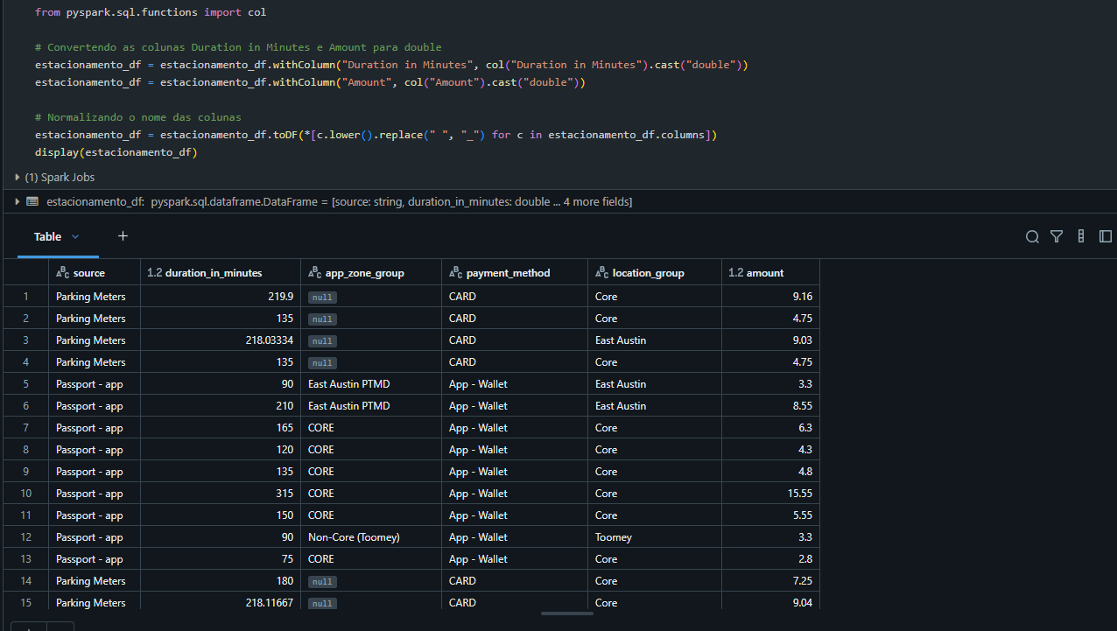Click the CORE zone cell in row 11
The image size is (1117, 631).
[x=371, y=515]
